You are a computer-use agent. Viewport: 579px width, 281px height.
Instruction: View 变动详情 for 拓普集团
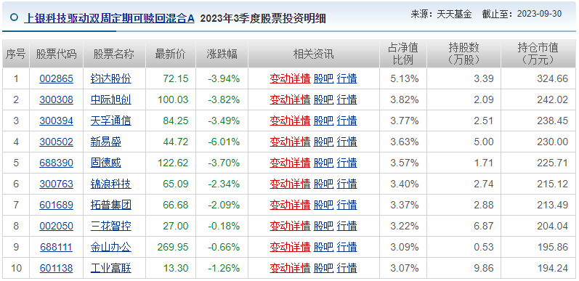pyautogui.click(x=290, y=205)
